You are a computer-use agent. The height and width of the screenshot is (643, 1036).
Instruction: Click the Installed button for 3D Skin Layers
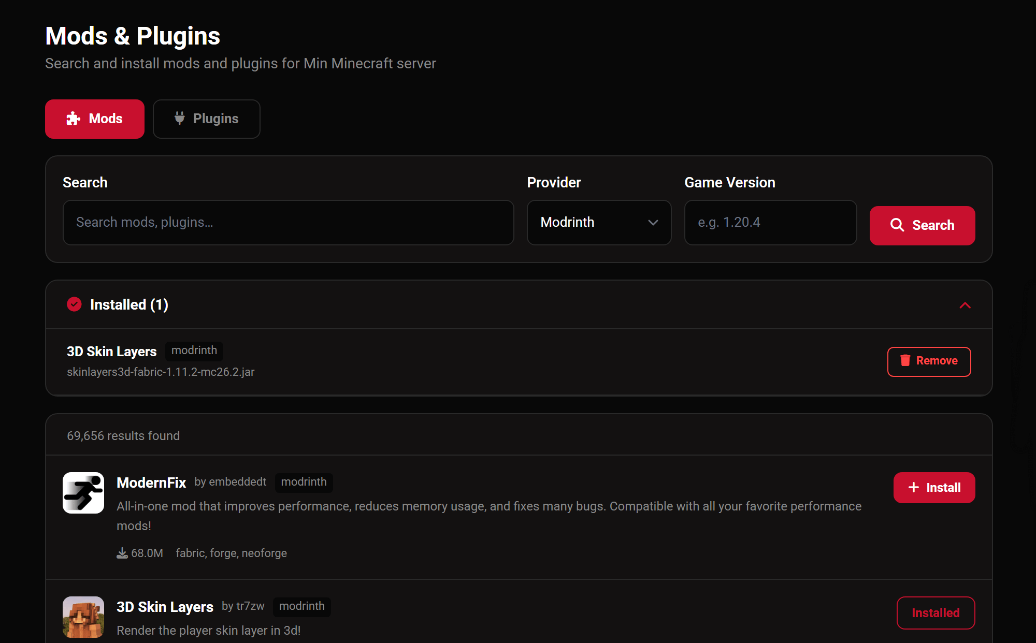(936, 613)
